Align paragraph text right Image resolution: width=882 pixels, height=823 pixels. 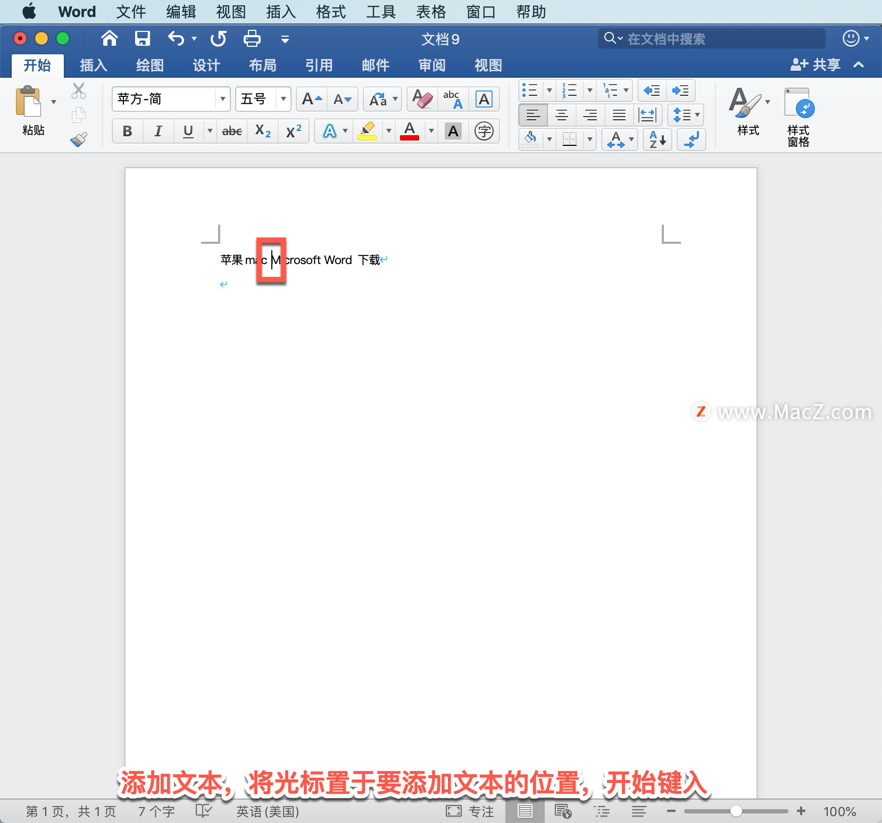590,115
